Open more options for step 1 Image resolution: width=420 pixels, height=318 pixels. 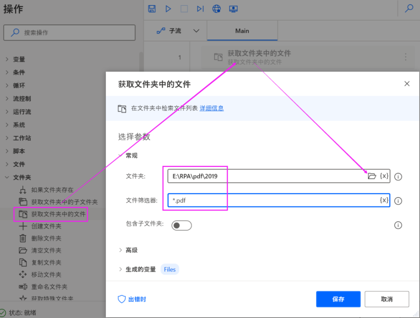coord(406,57)
